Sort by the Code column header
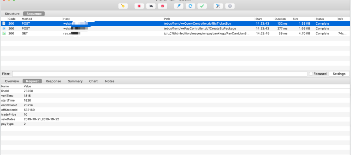The image size is (351, 155). click(12, 19)
